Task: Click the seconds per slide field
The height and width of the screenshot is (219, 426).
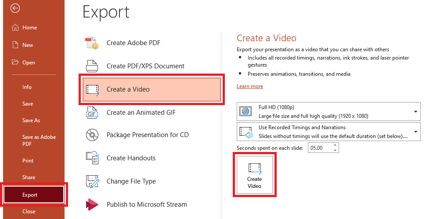Action: 320,148
